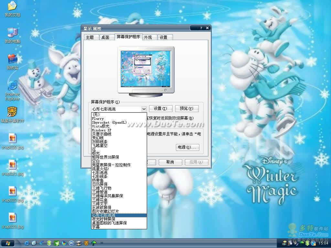Click the monitor preview thumbnail

(145, 68)
